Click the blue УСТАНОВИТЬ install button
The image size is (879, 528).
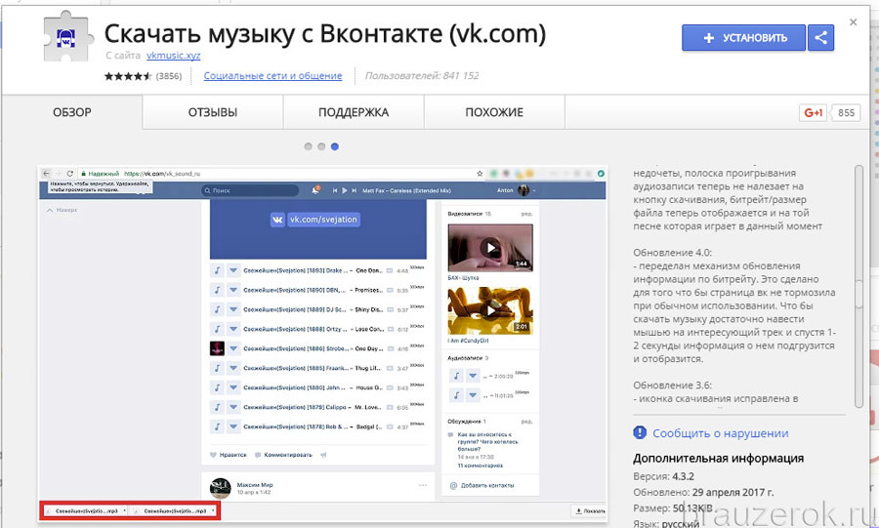(x=743, y=37)
